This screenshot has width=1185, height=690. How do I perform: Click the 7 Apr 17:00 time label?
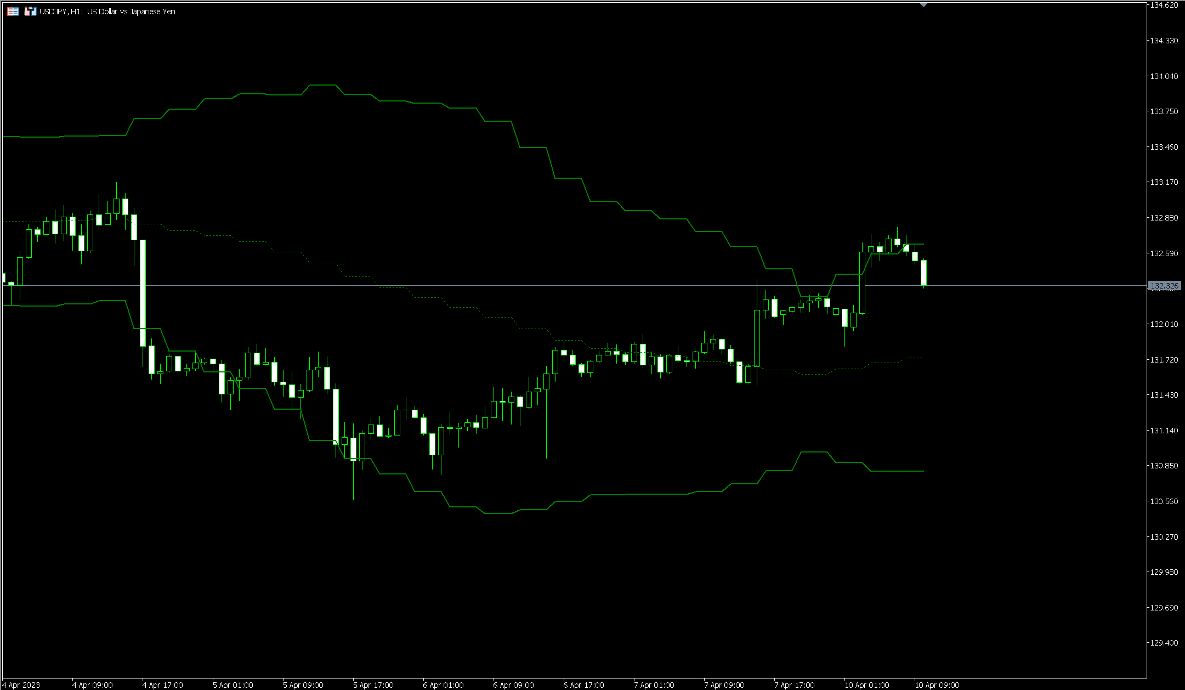point(794,685)
